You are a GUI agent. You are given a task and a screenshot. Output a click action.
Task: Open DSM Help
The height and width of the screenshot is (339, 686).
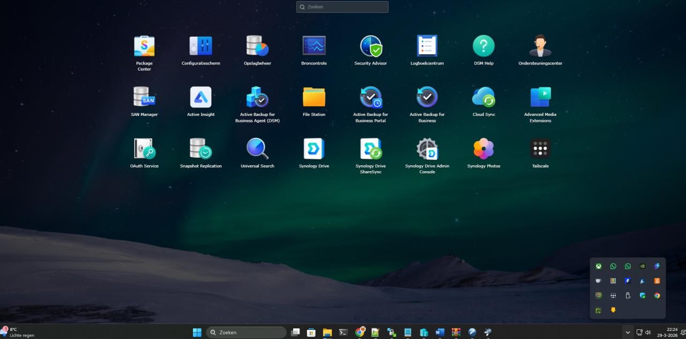click(483, 46)
